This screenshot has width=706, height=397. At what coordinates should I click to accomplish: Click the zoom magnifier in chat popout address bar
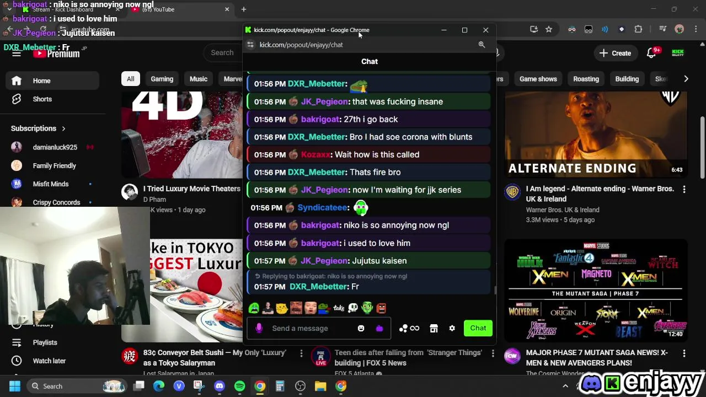click(x=482, y=45)
